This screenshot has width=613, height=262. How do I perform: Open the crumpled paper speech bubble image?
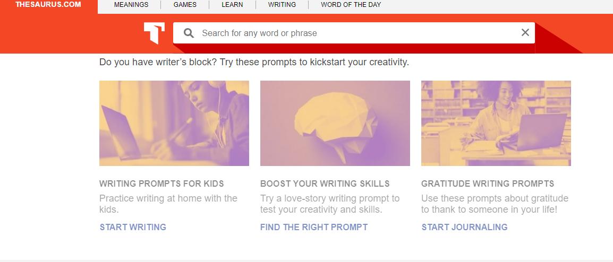coord(335,123)
